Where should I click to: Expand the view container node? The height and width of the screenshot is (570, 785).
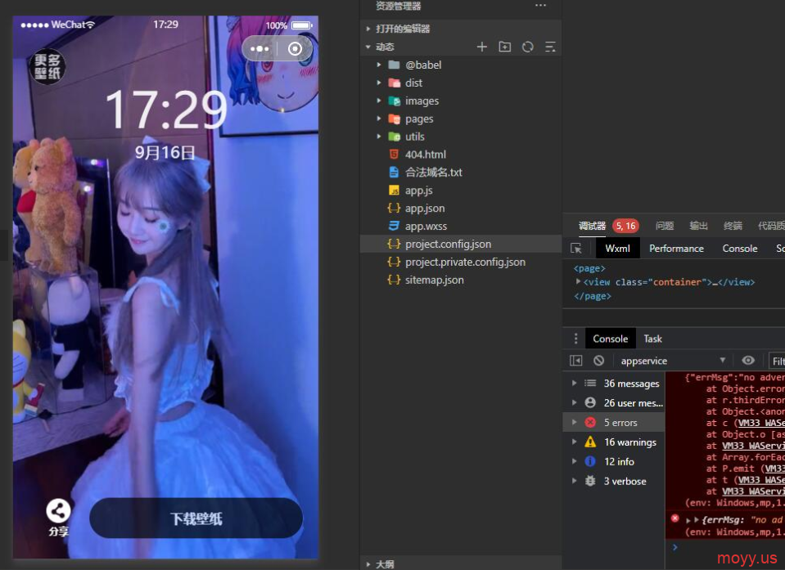pyautogui.click(x=579, y=282)
